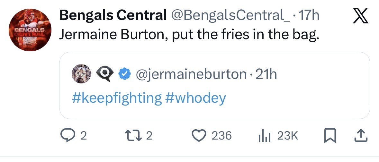
Task: Follow the #keepfighting hashtag
Action: click(116, 98)
